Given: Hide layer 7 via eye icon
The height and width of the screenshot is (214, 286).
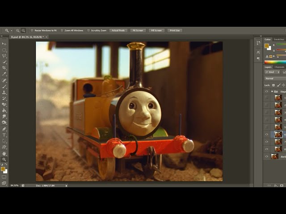Looking at the screenshot, I should (x=267, y=142).
